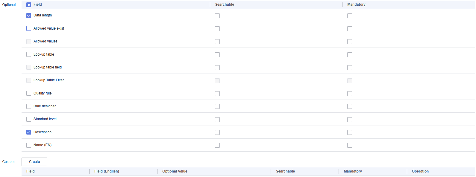Screen dimensions: 476x177
Task: Uncheck the Data length field checkbox
Action: pos(29,16)
